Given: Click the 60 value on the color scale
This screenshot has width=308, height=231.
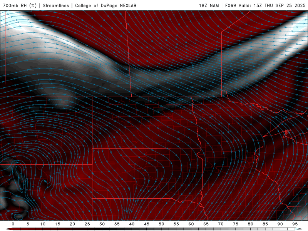Looking at the screenshot, I should point(191,224).
